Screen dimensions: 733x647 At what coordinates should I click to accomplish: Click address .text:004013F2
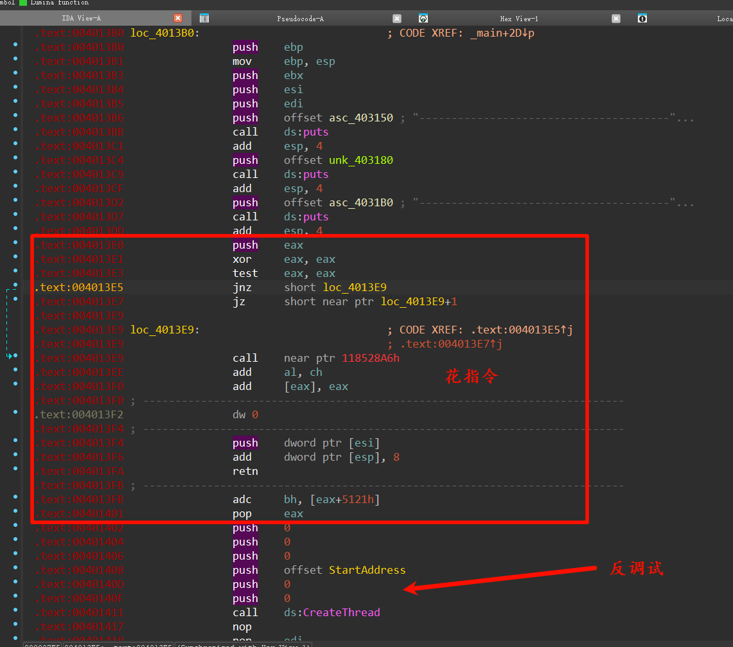[x=79, y=414]
